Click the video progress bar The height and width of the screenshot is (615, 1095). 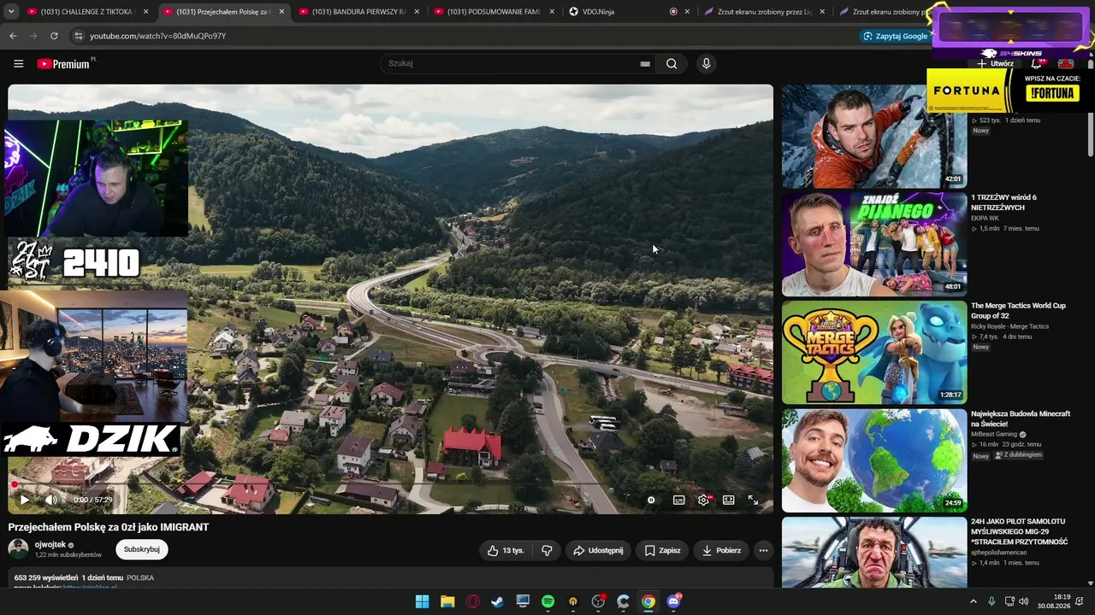click(390, 485)
